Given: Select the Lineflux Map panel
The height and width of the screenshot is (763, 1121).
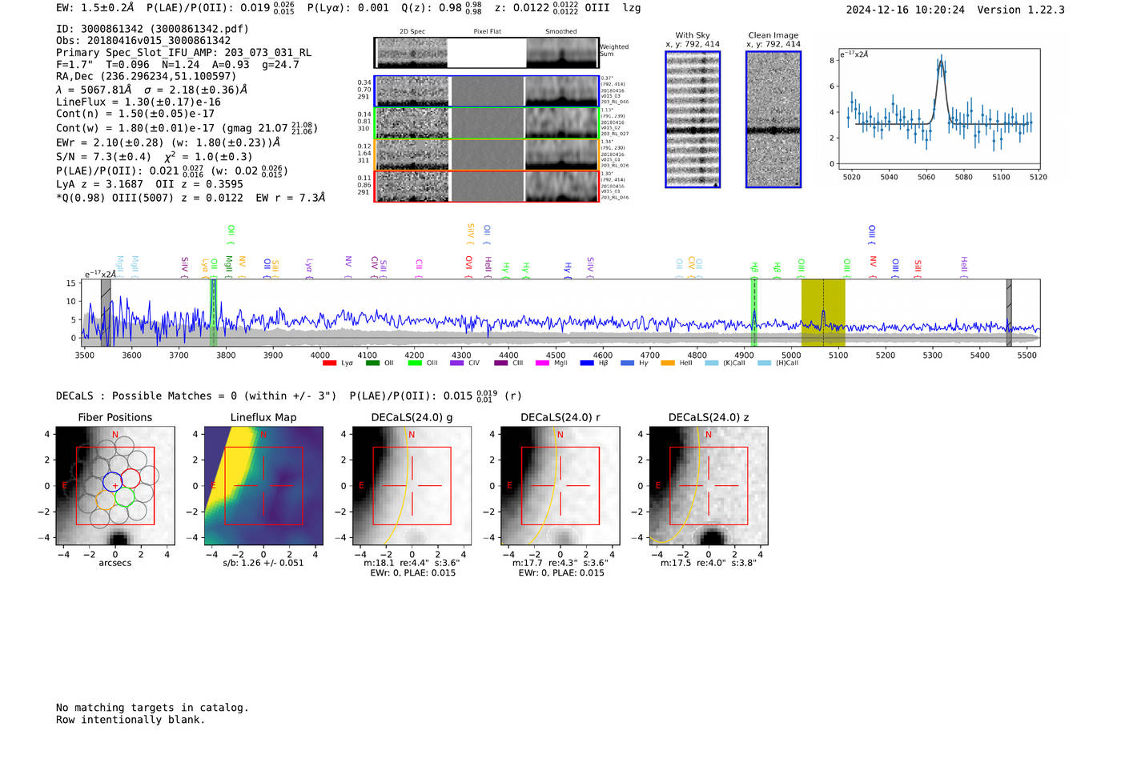Looking at the screenshot, I should click(x=263, y=486).
